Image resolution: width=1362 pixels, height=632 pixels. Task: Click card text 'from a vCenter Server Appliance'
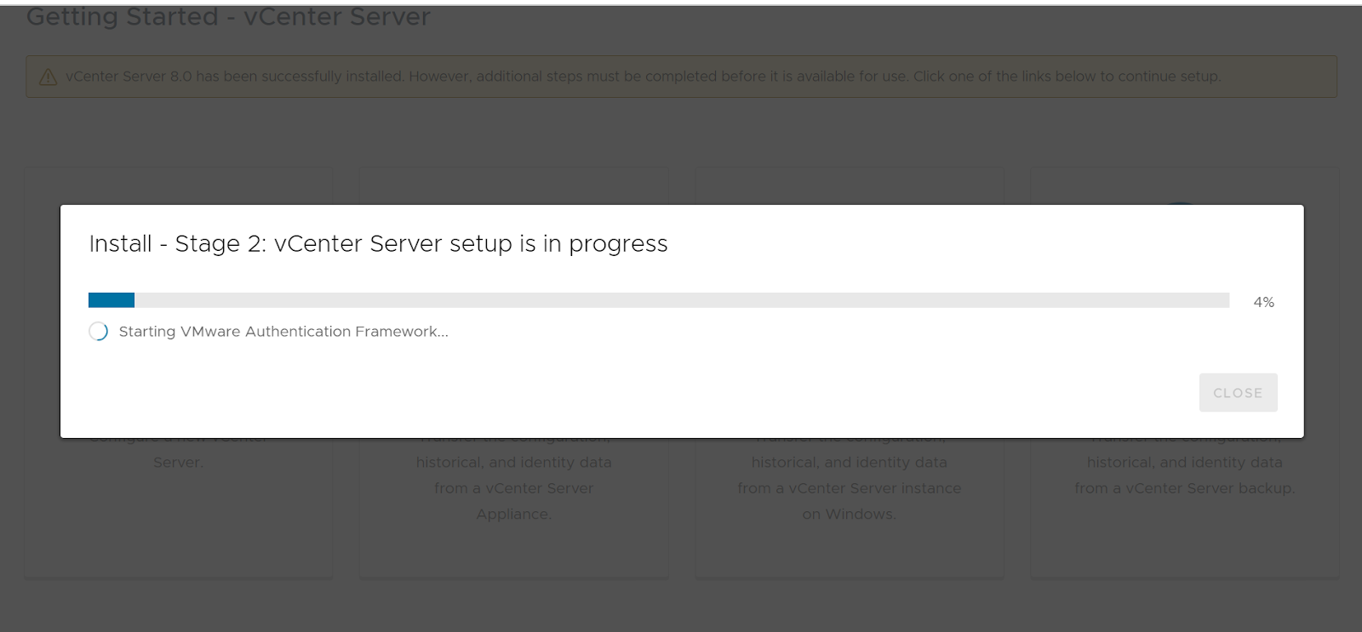point(514,501)
